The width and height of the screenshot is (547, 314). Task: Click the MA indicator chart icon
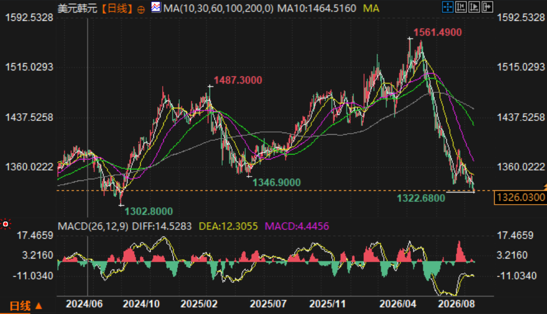[x=156, y=7]
